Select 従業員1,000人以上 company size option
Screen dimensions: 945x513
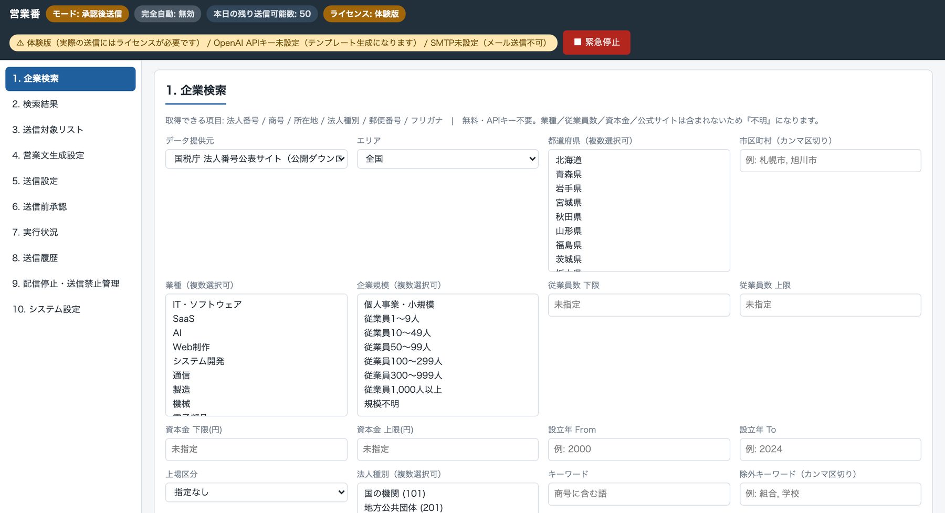(x=448, y=390)
